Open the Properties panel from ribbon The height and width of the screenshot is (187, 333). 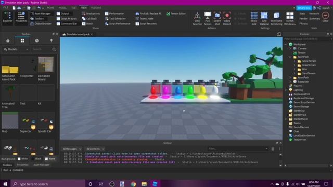click(x=21, y=17)
